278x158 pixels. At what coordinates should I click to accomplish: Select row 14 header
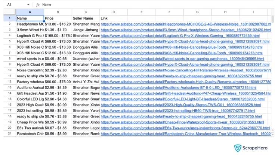click(x=10, y=93)
